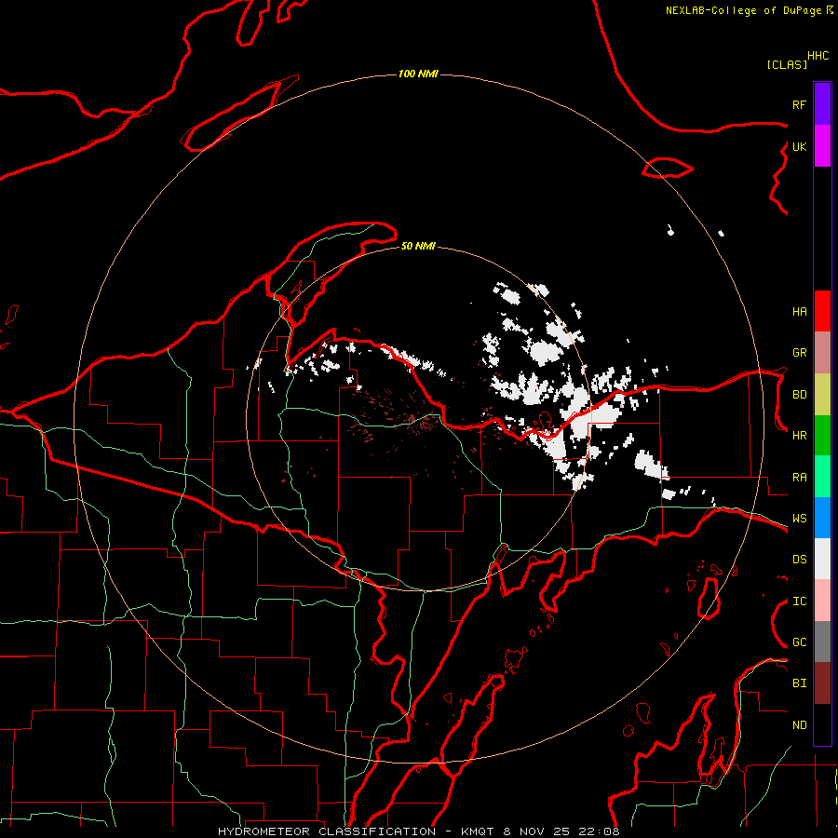The height and width of the screenshot is (838, 838).
Task: Click the WS legend label
Action: (x=799, y=519)
